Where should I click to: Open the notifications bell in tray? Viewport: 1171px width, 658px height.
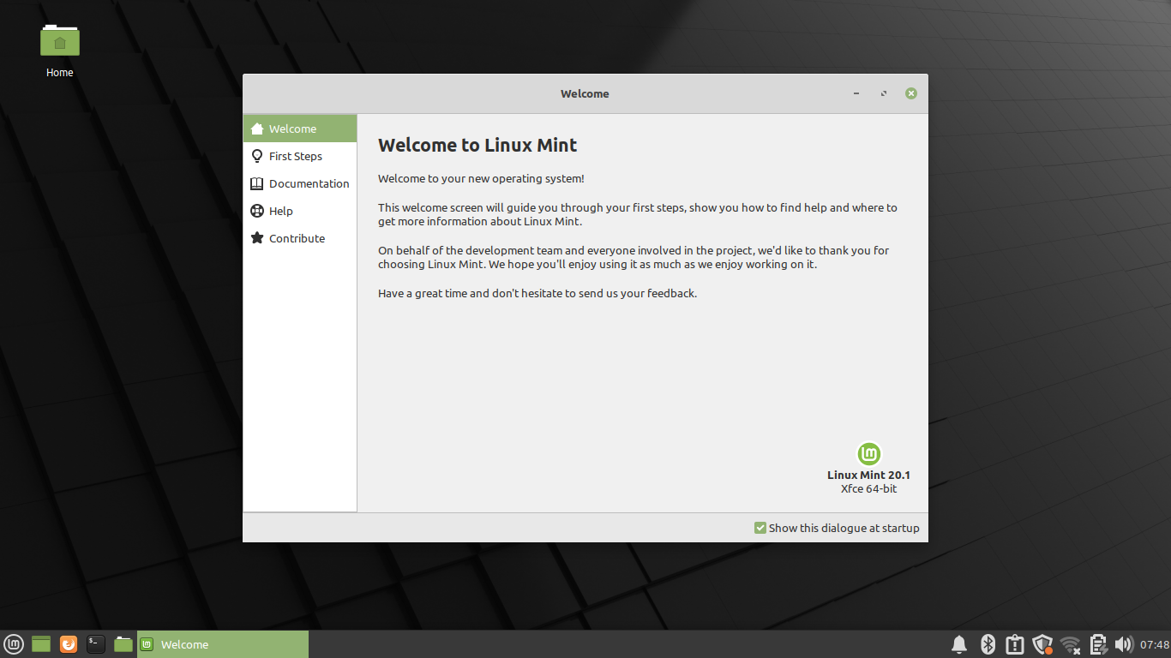pos(959,644)
